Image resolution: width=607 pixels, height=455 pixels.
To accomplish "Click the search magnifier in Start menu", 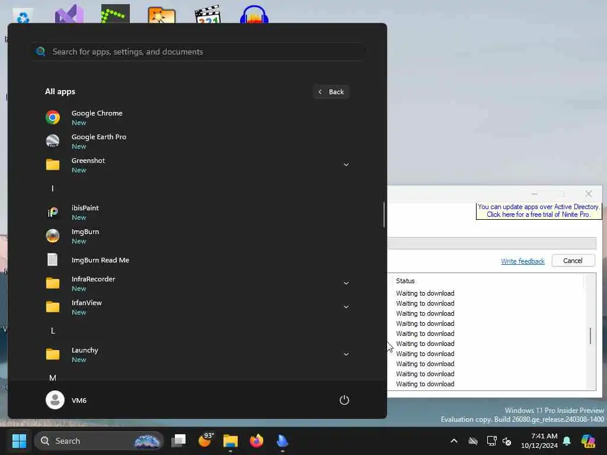I will (41, 52).
